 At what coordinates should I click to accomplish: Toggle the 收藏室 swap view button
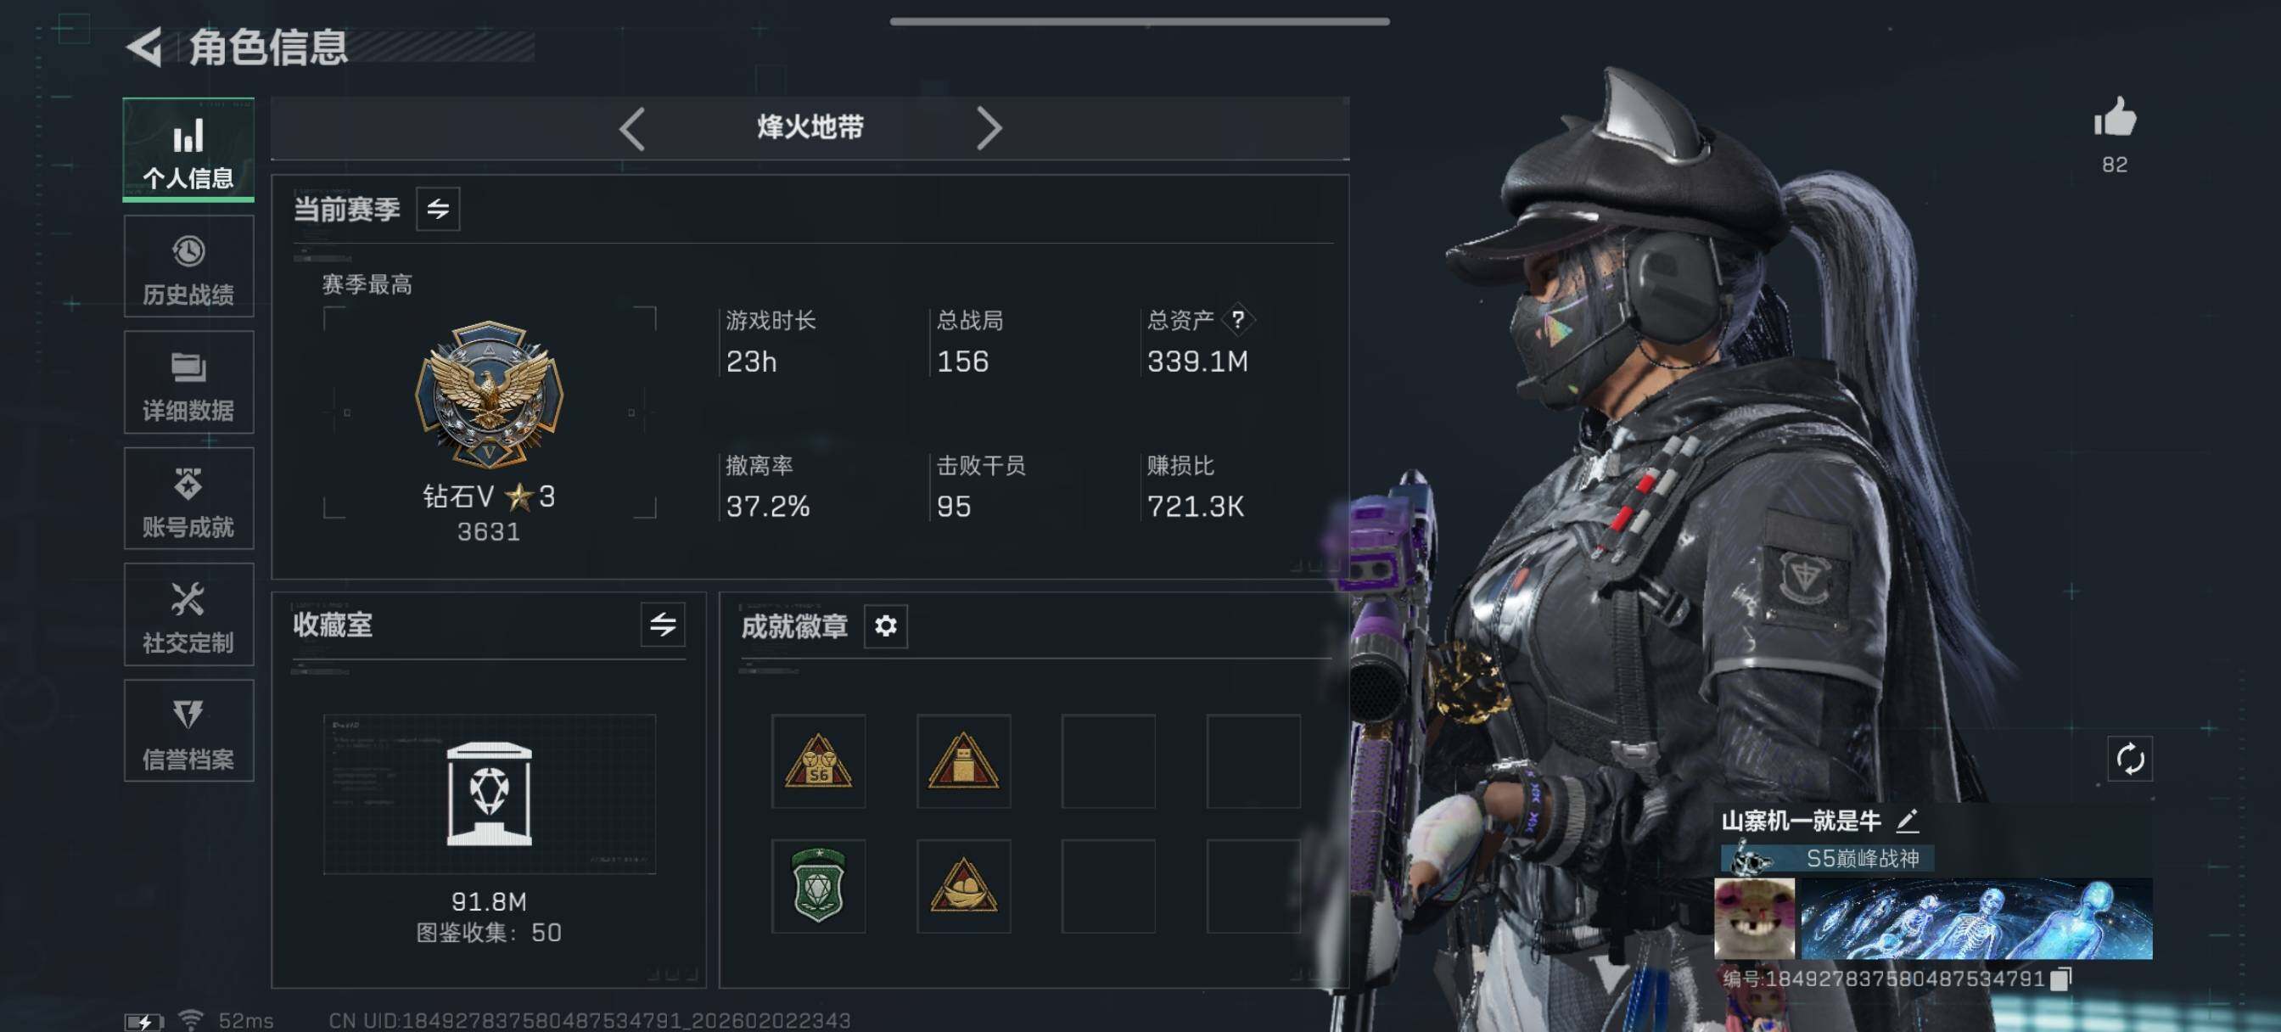point(663,625)
